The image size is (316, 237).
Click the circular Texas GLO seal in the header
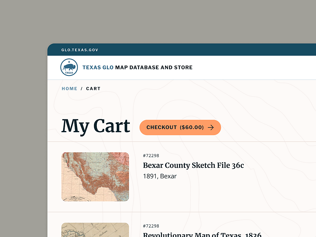coord(69,67)
